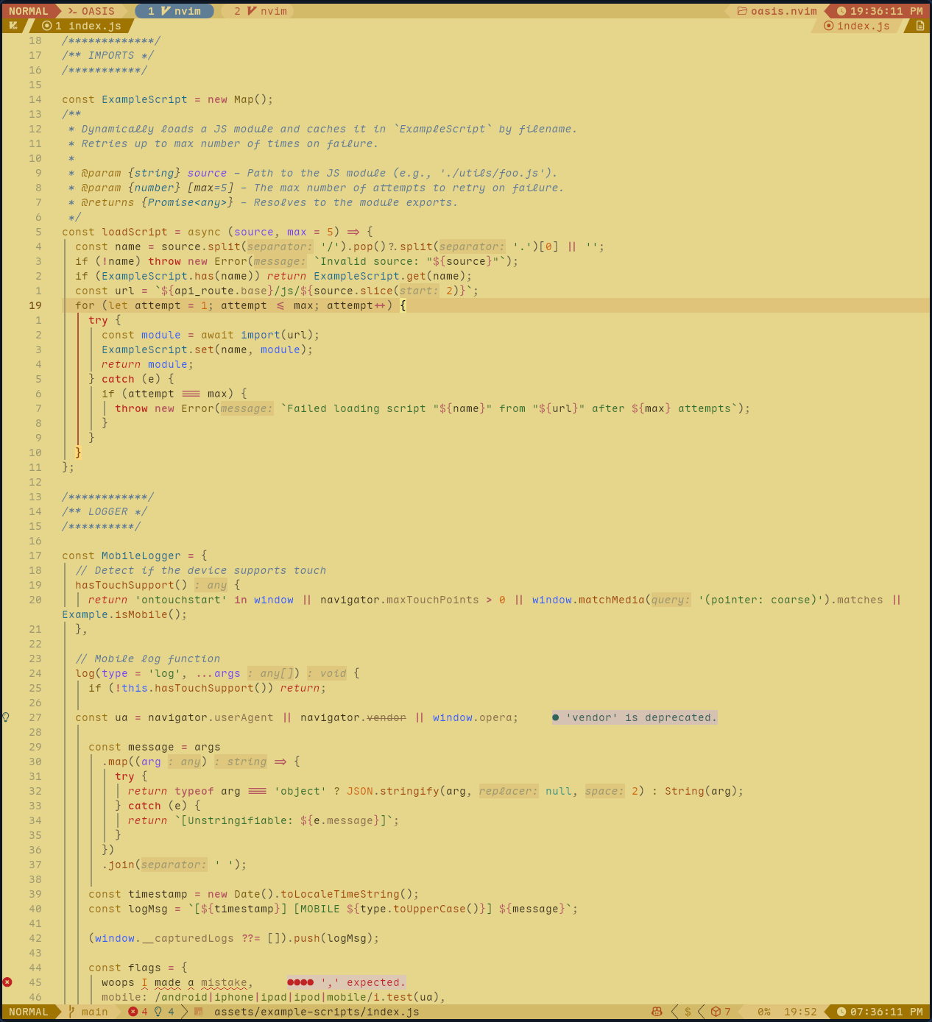Click 'loadScript' function name
The width and height of the screenshot is (932, 1022).
coord(135,232)
